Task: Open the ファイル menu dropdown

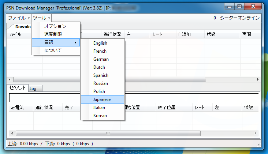Action: tap(19, 18)
